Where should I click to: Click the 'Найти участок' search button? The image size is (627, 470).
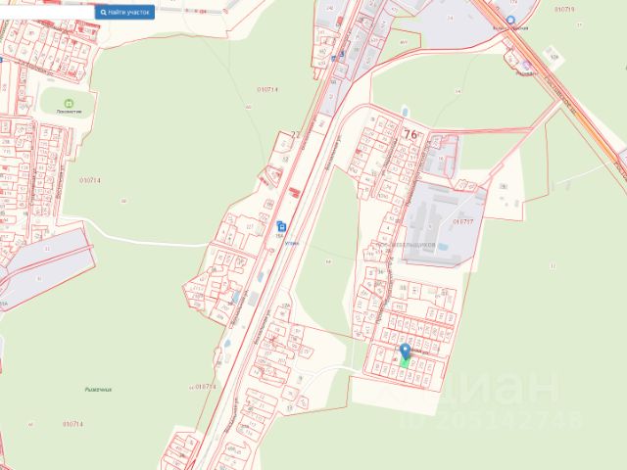(123, 12)
